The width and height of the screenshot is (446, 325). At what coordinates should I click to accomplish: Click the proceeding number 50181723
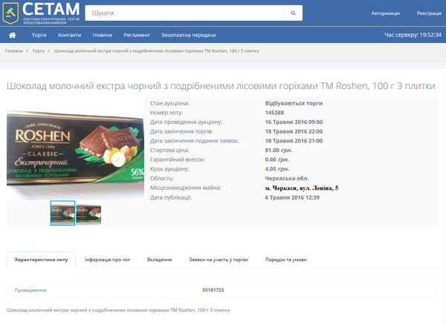pos(213,290)
